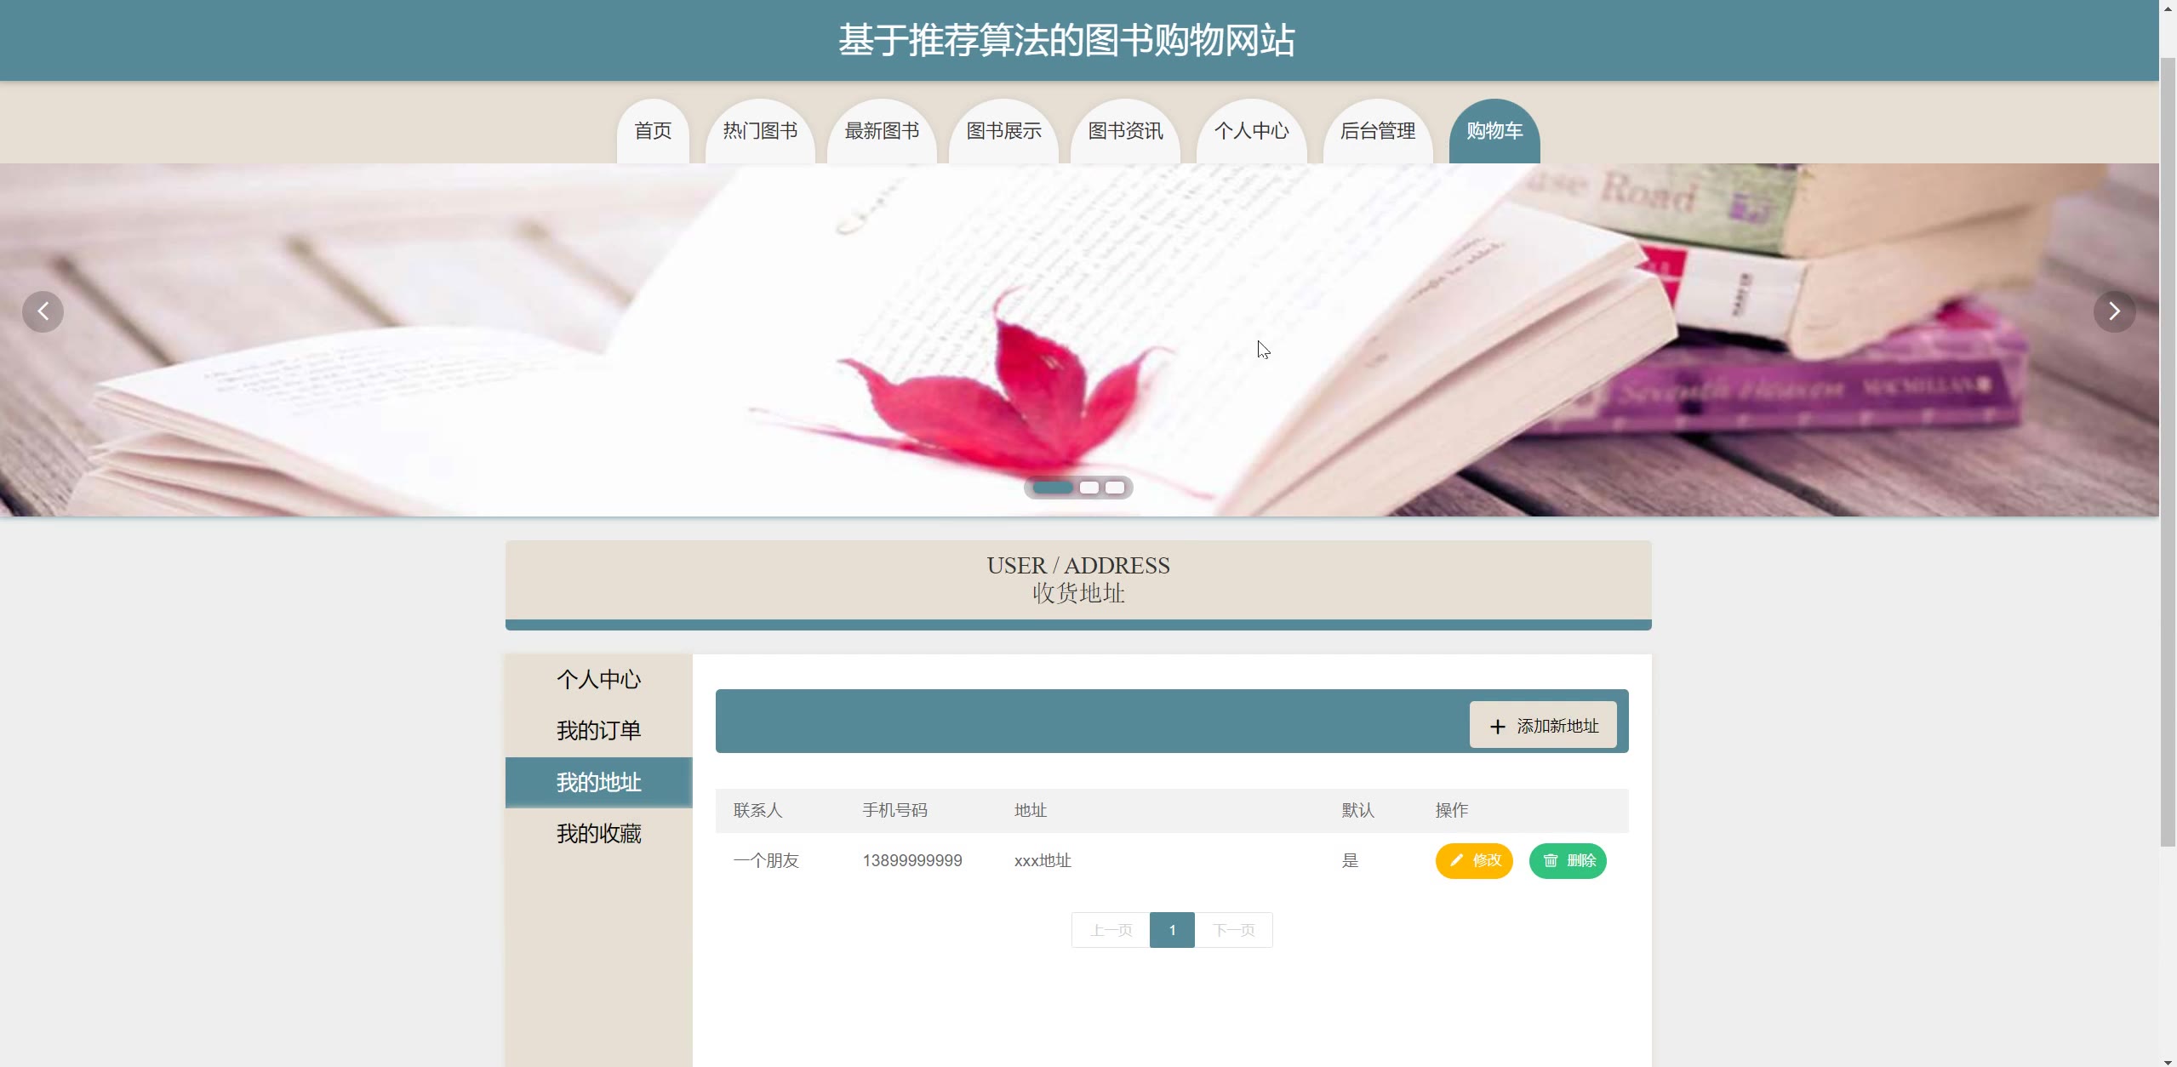Open the 购物车 tab
Screen dimensions: 2177x1067
click(x=1494, y=131)
